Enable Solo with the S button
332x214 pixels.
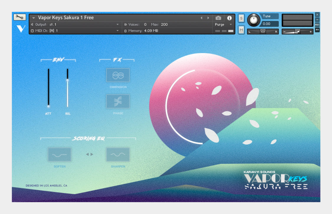click(241, 18)
